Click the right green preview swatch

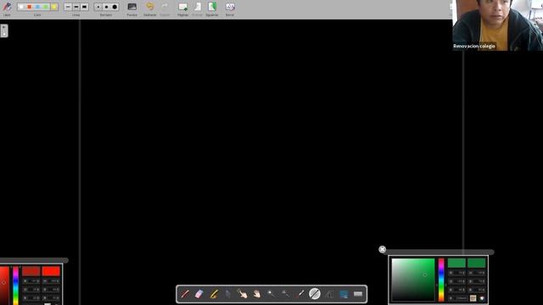(x=477, y=263)
